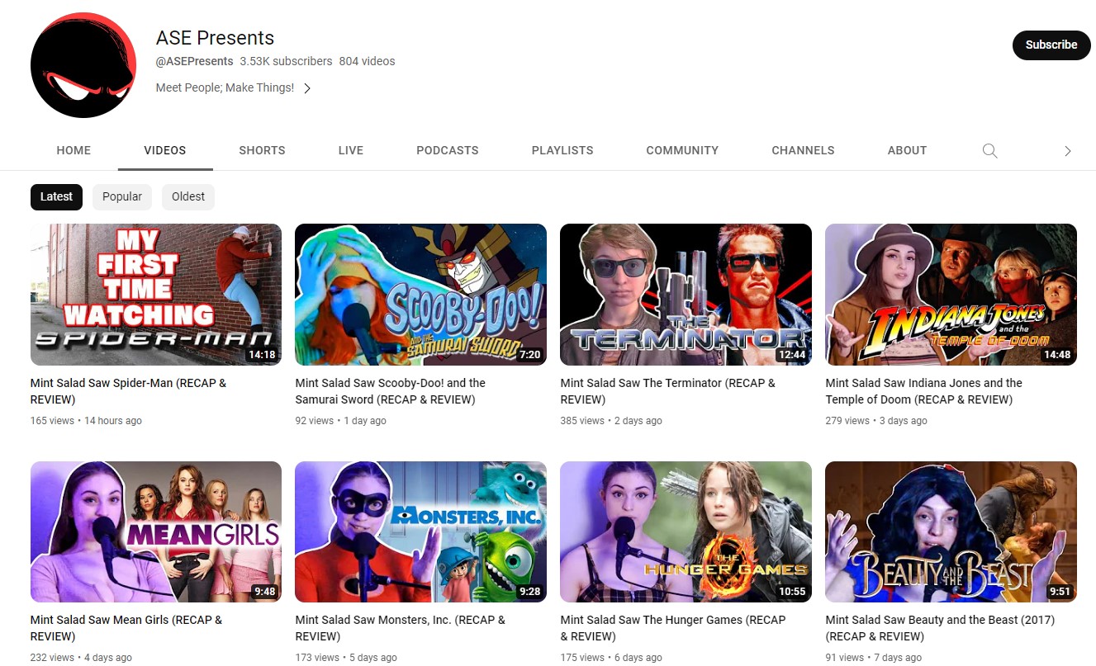Image resolution: width=1096 pixels, height=666 pixels.
Task: Click the tab bar's next arrow
Action: pos(1067,151)
